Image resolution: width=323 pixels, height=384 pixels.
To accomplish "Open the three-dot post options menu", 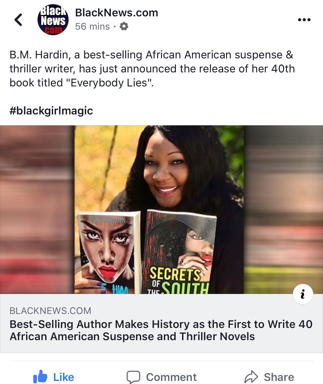I will [x=304, y=20].
